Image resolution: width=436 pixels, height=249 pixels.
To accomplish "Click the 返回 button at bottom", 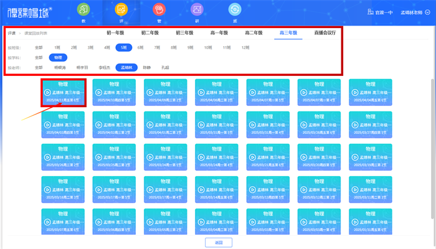I will click(219, 242).
